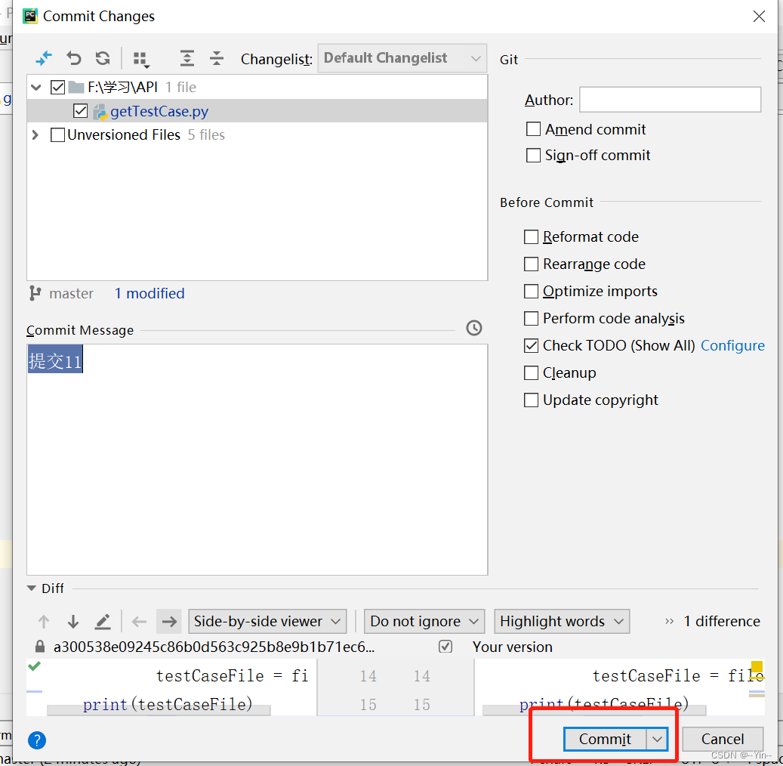
Task: Enable Perform code analysis
Action: tap(531, 318)
